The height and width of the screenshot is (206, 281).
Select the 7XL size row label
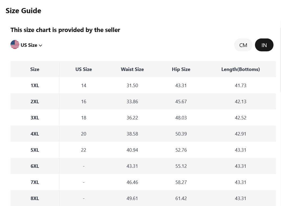35,182
